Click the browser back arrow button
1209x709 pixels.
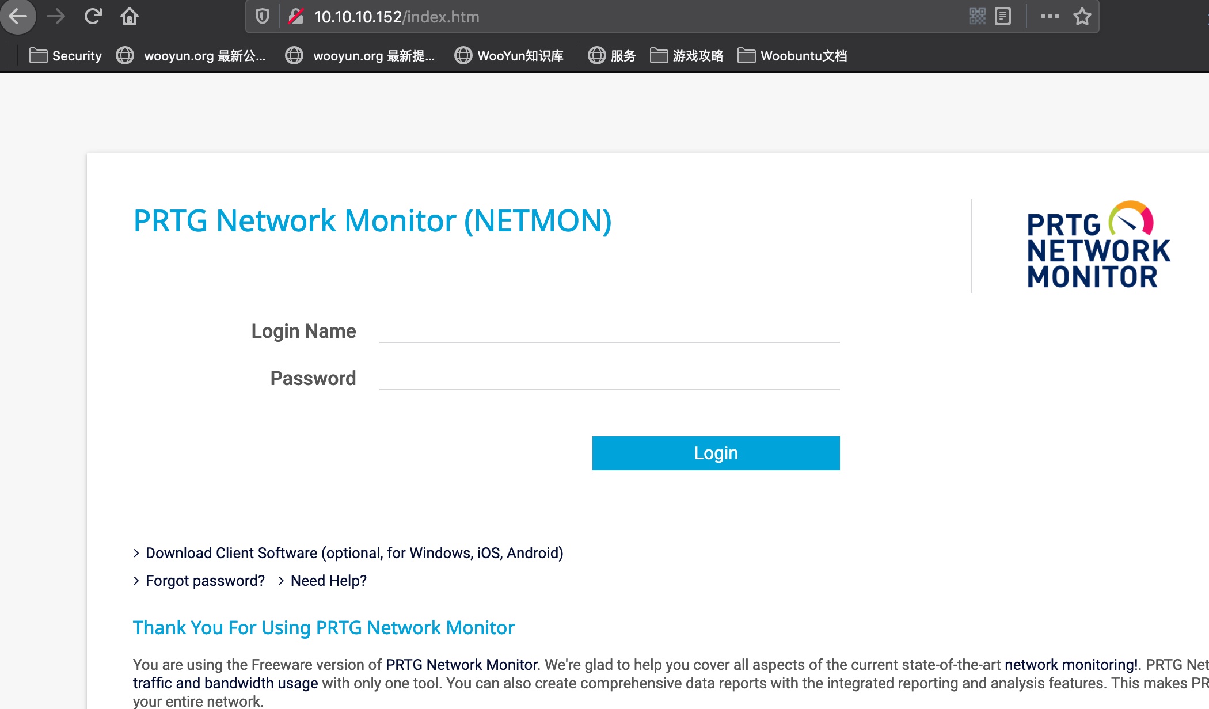[18, 16]
